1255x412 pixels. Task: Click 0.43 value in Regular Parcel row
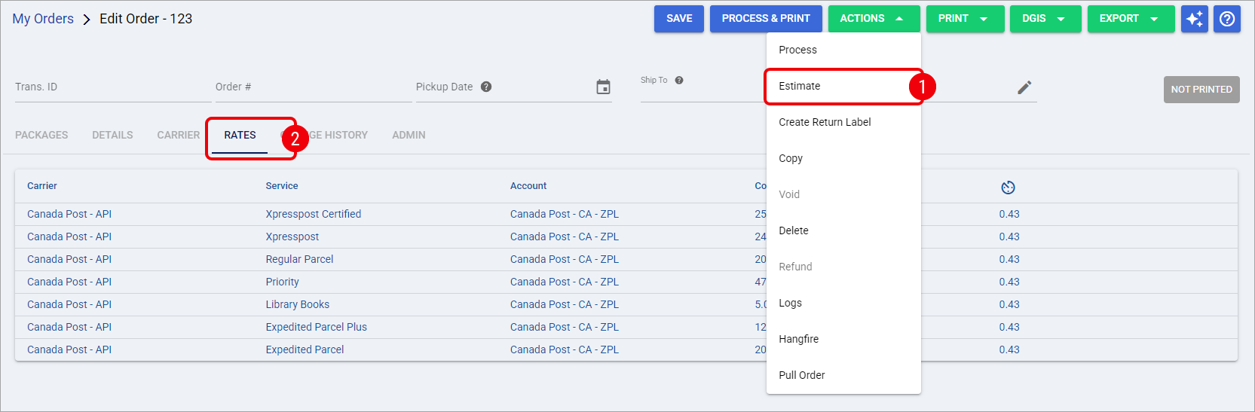(x=1009, y=259)
